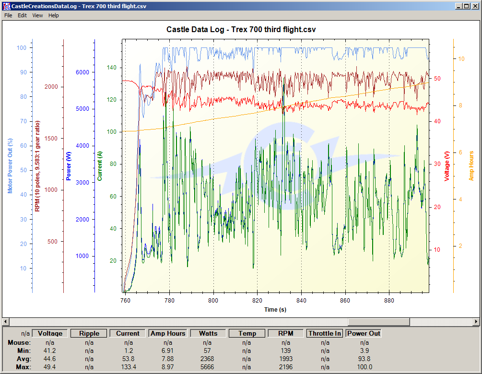Click the Voltage (V) axis label
The width and height of the screenshot is (482, 374).
447,166
